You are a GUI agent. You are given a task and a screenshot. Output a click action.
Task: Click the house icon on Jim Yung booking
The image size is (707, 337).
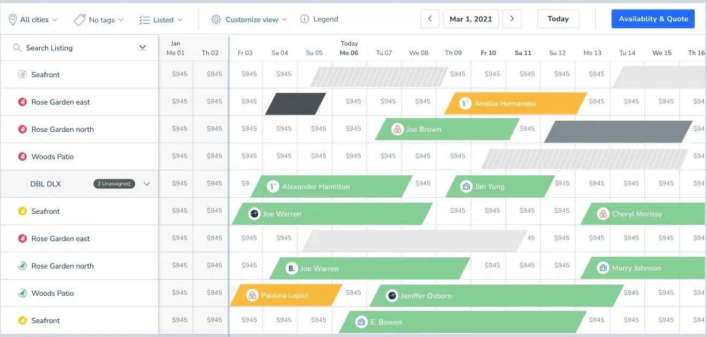point(466,186)
